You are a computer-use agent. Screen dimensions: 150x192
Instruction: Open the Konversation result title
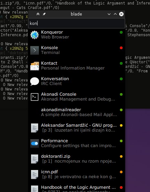[x=55, y=79]
